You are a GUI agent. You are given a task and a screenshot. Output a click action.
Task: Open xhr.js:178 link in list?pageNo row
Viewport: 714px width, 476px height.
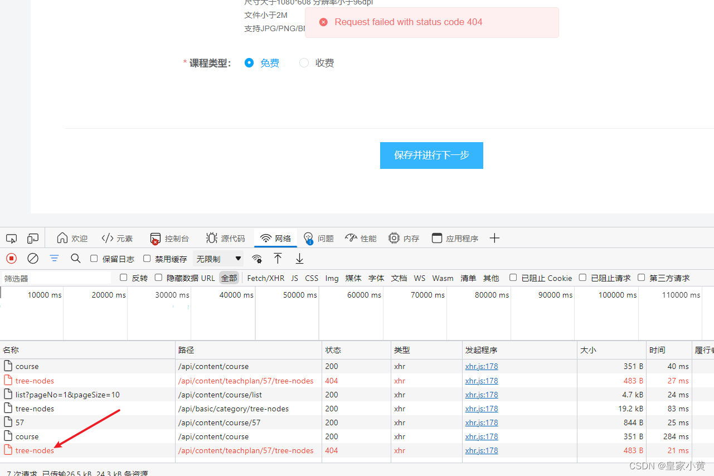[x=482, y=395]
